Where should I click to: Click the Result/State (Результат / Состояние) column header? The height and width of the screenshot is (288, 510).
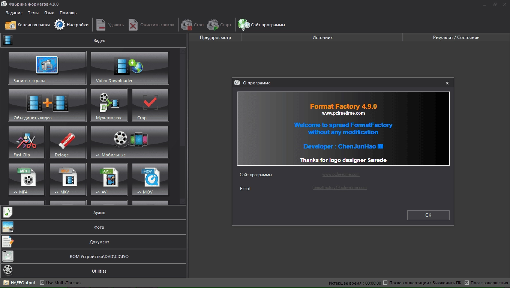(456, 37)
